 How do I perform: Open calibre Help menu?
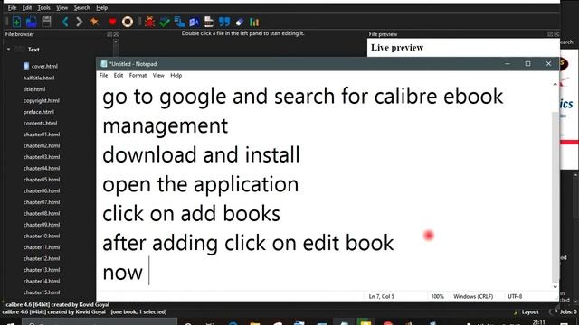coord(101,8)
